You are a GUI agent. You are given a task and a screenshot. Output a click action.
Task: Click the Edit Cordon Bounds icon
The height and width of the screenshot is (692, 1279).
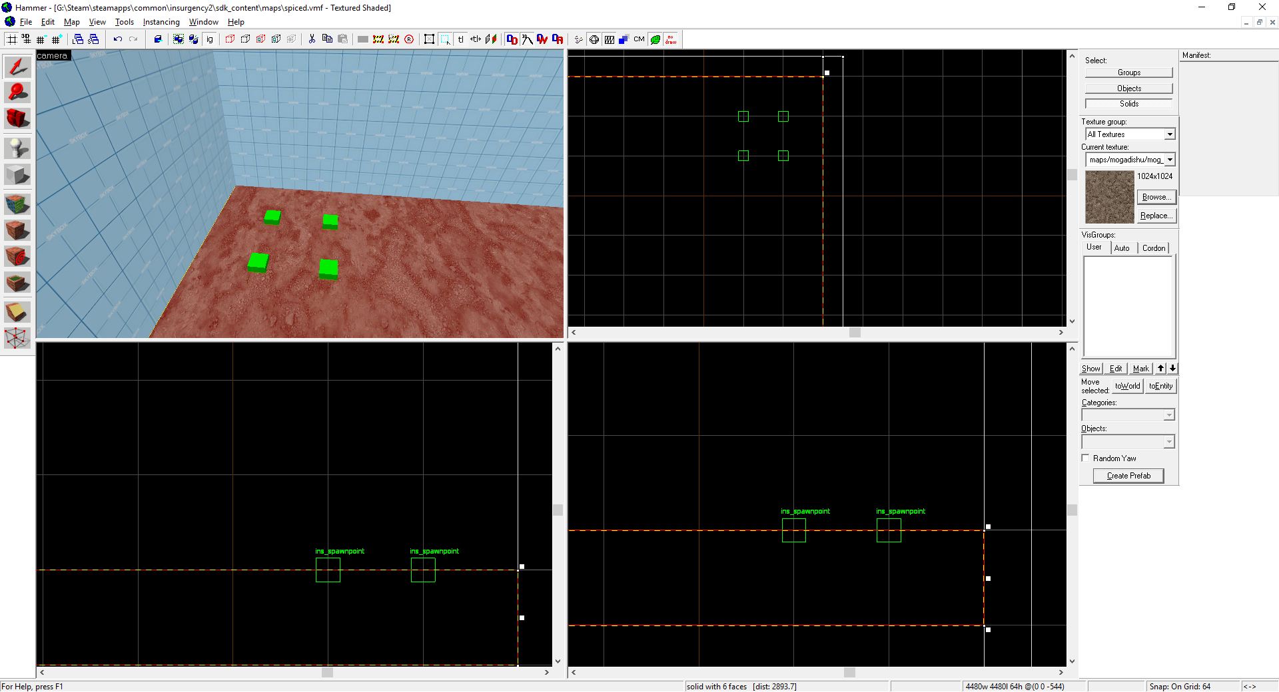[x=394, y=39]
